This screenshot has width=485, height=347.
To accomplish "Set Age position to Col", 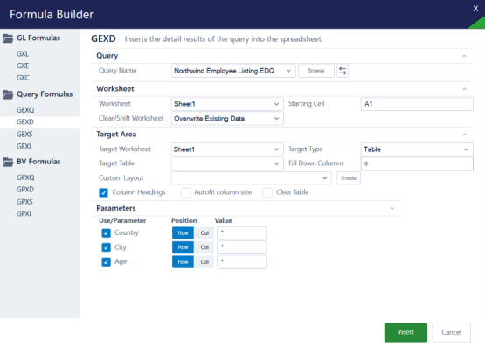I will click(x=204, y=262).
